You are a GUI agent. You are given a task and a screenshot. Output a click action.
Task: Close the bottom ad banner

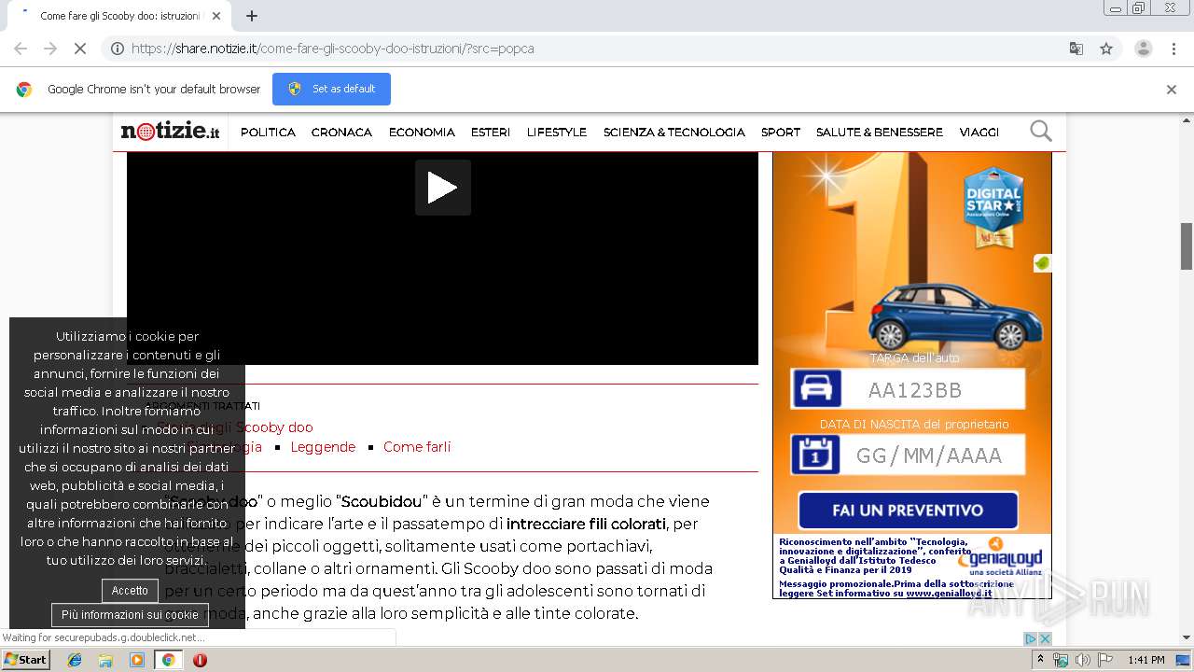coord(1045,638)
